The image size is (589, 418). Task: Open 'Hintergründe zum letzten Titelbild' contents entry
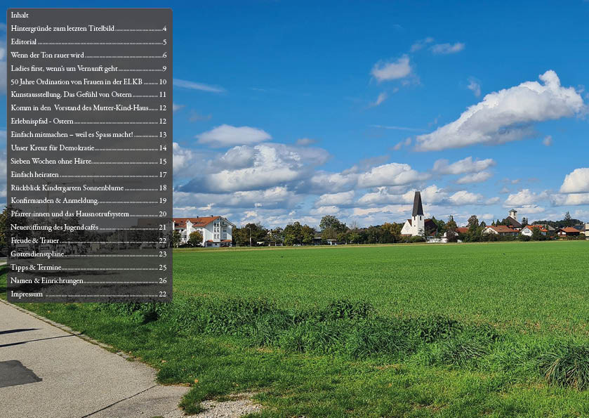click(x=62, y=29)
